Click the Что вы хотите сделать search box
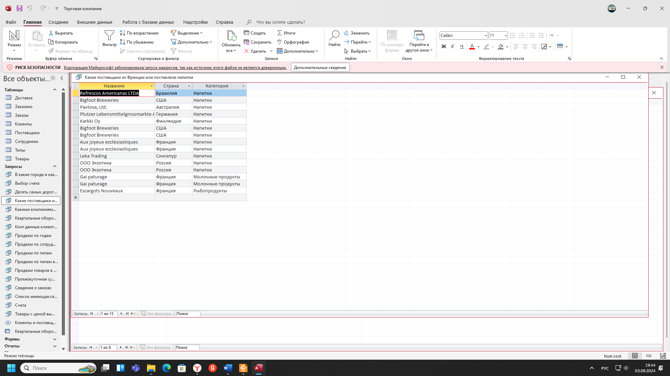Screen dimensions: 670x376 point(280,22)
